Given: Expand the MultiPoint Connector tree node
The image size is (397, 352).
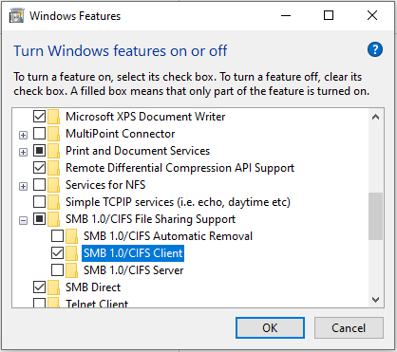Looking at the screenshot, I should [23, 136].
